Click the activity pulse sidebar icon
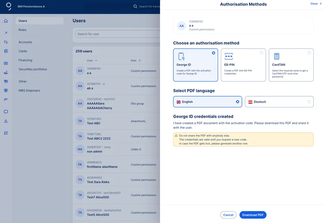The image size is (324, 223). (x=6, y=99)
